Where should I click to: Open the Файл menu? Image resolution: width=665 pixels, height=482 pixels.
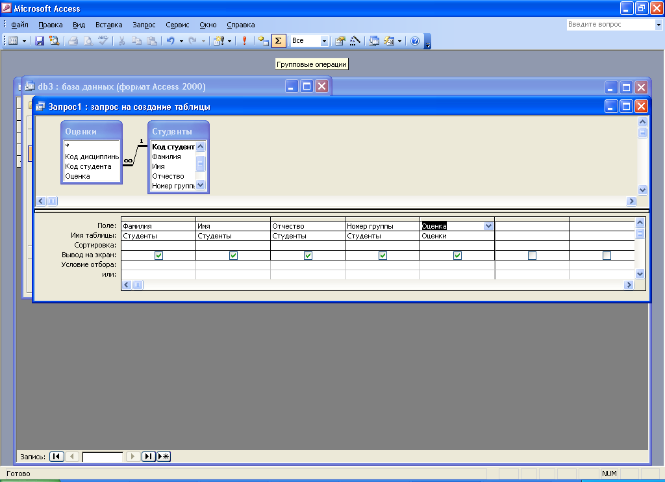click(x=19, y=25)
